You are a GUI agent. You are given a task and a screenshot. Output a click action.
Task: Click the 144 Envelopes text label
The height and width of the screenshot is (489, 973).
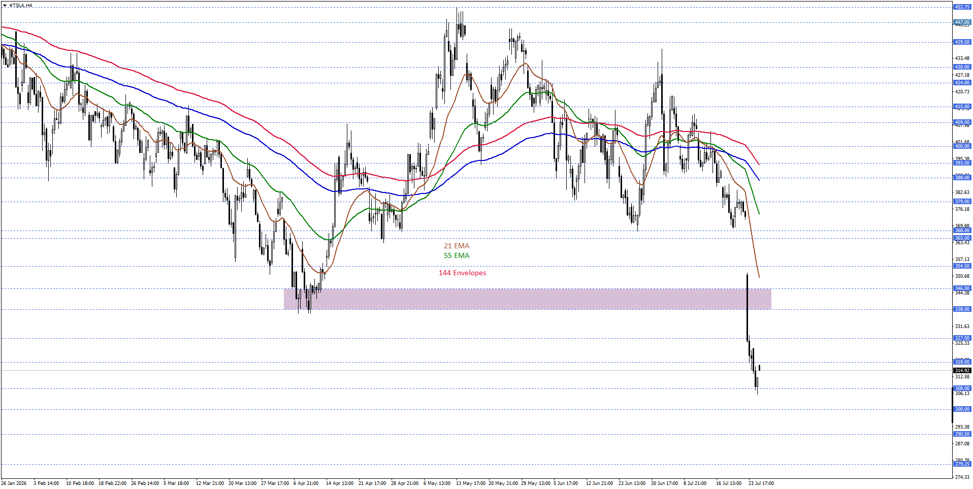pyautogui.click(x=463, y=273)
